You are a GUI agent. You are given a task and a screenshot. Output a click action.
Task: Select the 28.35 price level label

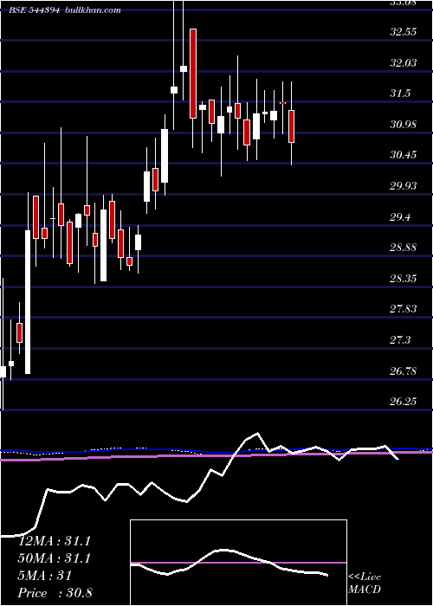coord(404,279)
